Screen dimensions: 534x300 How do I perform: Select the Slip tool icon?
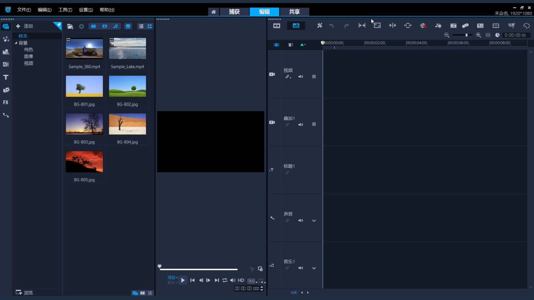pyautogui.click(x=362, y=26)
